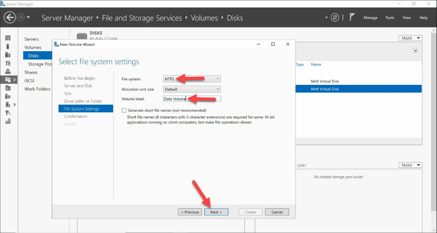Expand the arrow beside the lower role icon
Viewport: 437px width, 233px height.
[15, 104]
